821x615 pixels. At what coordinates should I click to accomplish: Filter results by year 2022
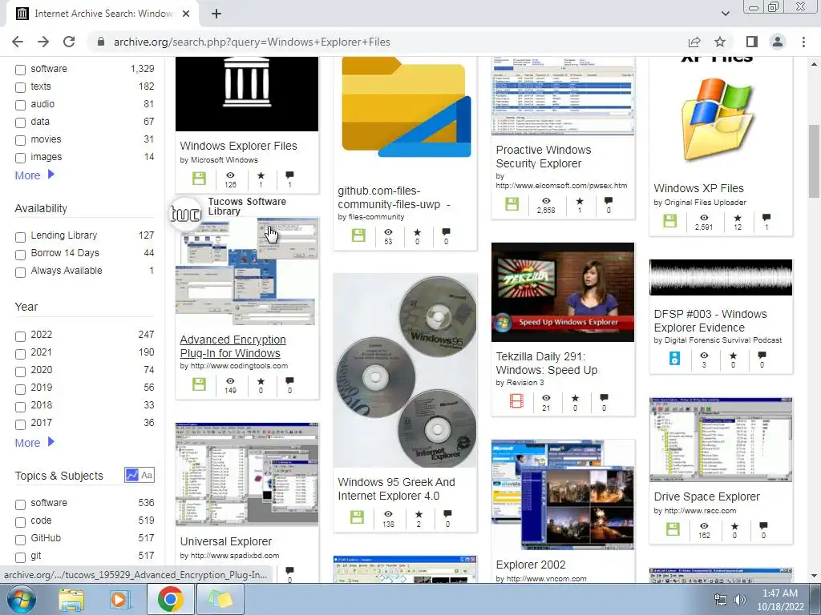tap(20, 336)
